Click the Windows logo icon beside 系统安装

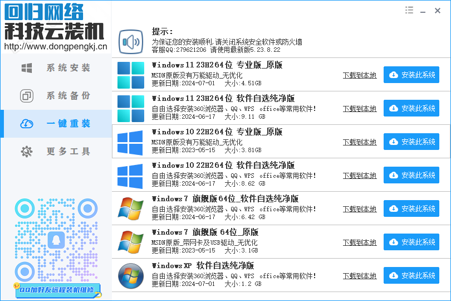(x=27, y=68)
